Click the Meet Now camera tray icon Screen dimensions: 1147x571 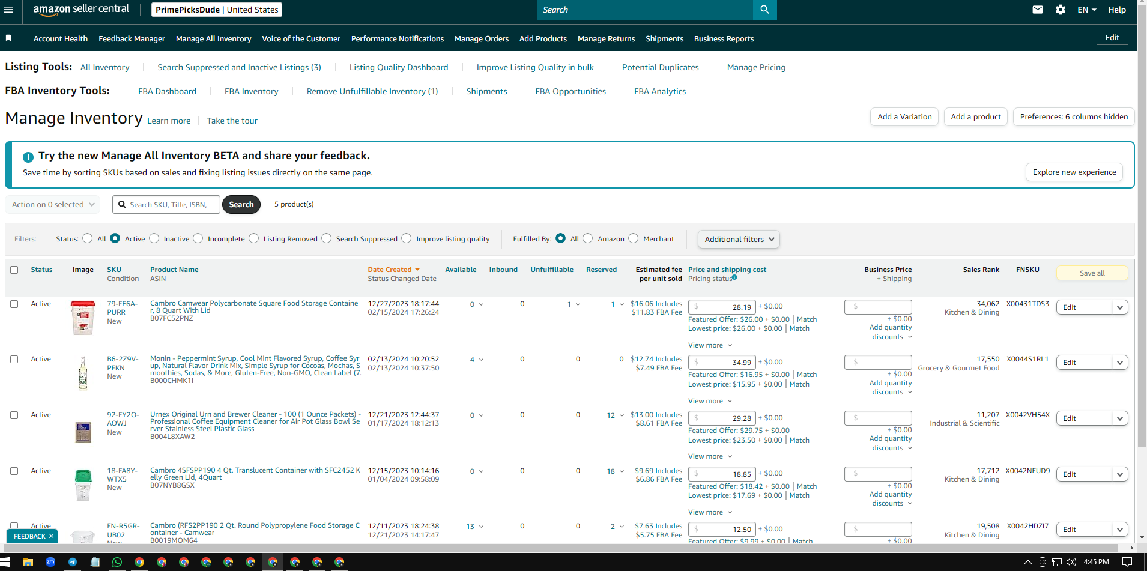[x=1043, y=562]
